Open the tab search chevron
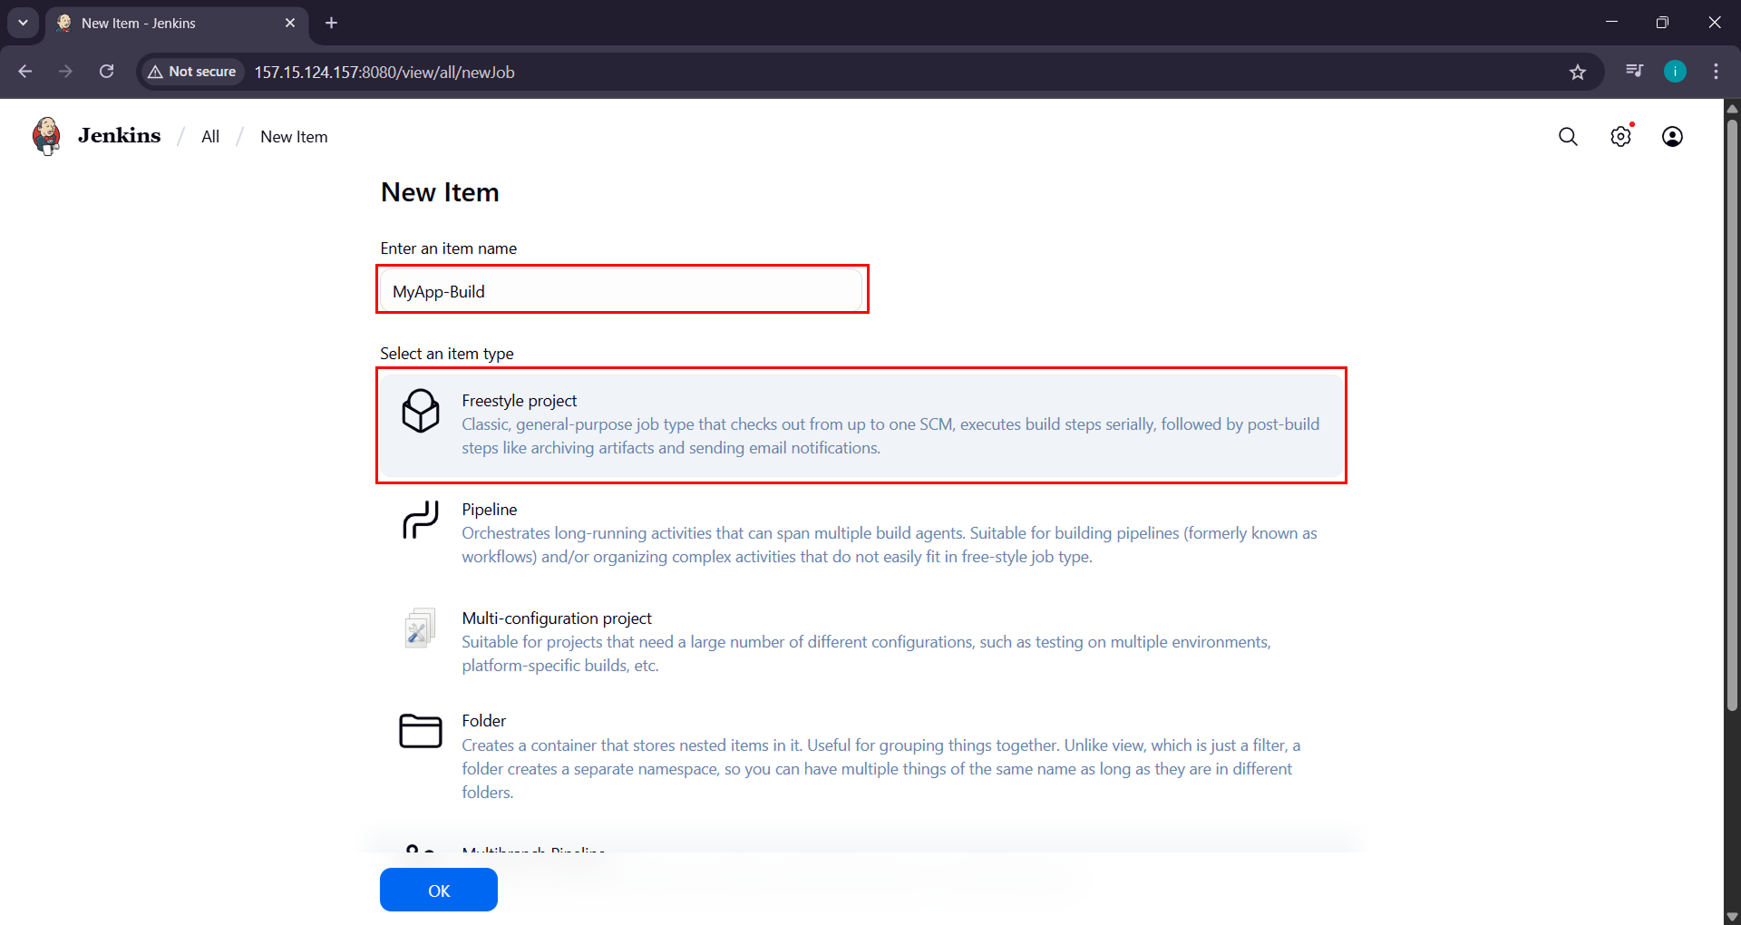Screen dimensions: 1741x925 [23, 23]
